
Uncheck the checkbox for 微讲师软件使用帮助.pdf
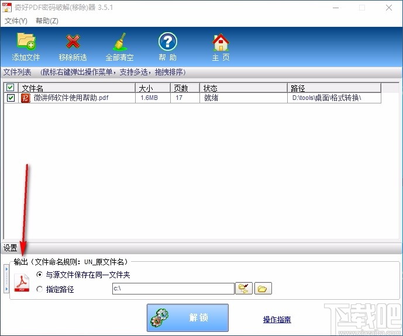(11, 98)
